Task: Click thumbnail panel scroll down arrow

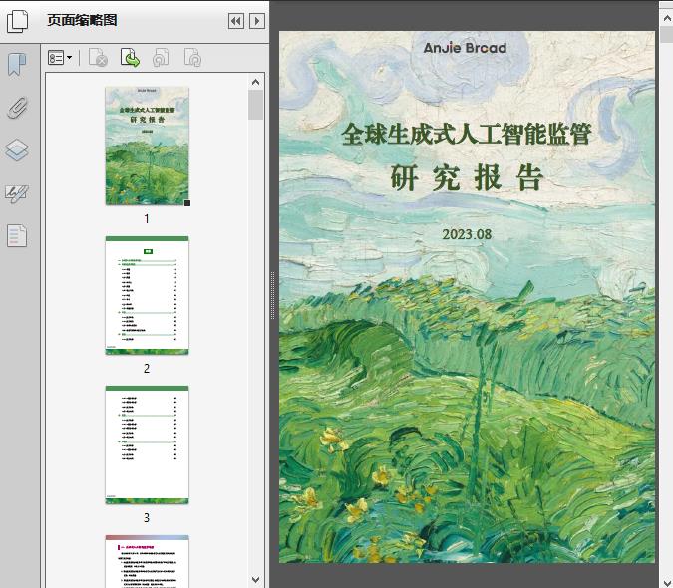Action: [256, 579]
